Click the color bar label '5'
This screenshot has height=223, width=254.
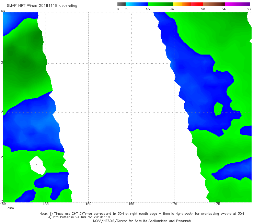[x=126, y=9]
